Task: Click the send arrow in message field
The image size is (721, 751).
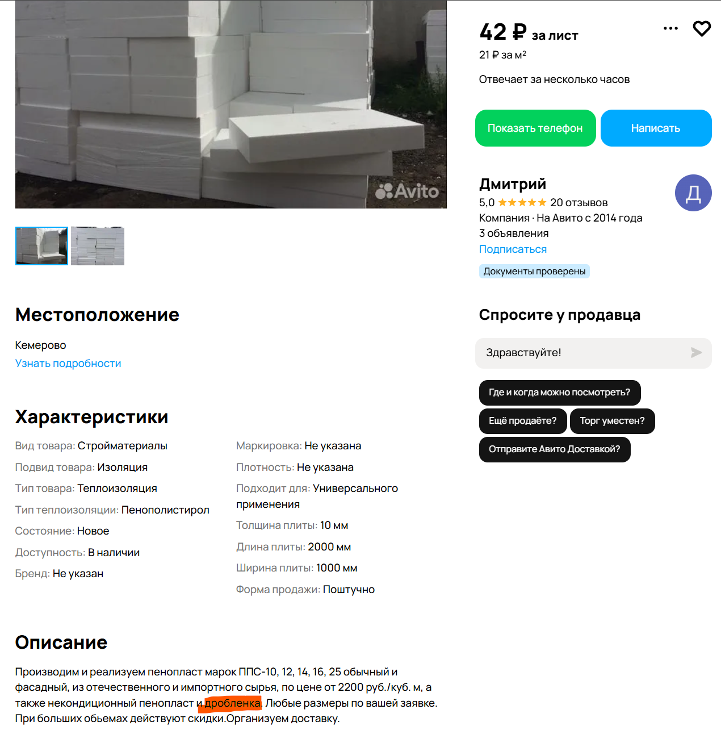Action: point(696,353)
